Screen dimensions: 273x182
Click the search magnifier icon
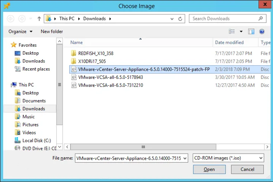click(261, 19)
